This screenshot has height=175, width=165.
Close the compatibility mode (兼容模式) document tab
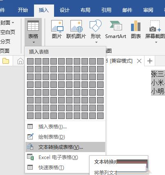(139, 61)
